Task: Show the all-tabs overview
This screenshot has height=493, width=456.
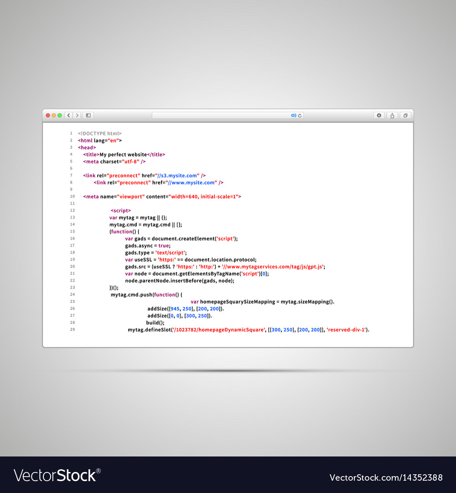Action: click(x=405, y=115)
